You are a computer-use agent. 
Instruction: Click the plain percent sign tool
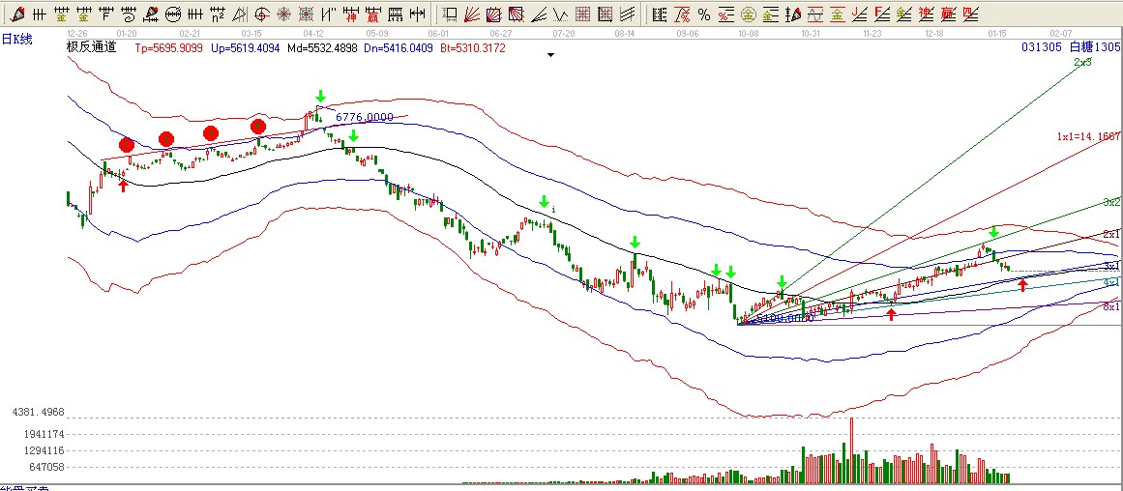point(703,14)
